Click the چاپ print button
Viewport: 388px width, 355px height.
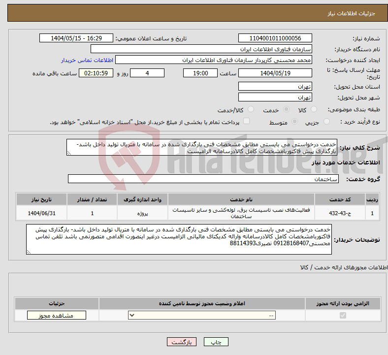pos(216,342)
